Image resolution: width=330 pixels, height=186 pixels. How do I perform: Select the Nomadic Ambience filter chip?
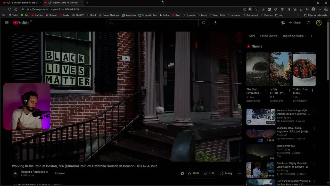coord(294,36)
